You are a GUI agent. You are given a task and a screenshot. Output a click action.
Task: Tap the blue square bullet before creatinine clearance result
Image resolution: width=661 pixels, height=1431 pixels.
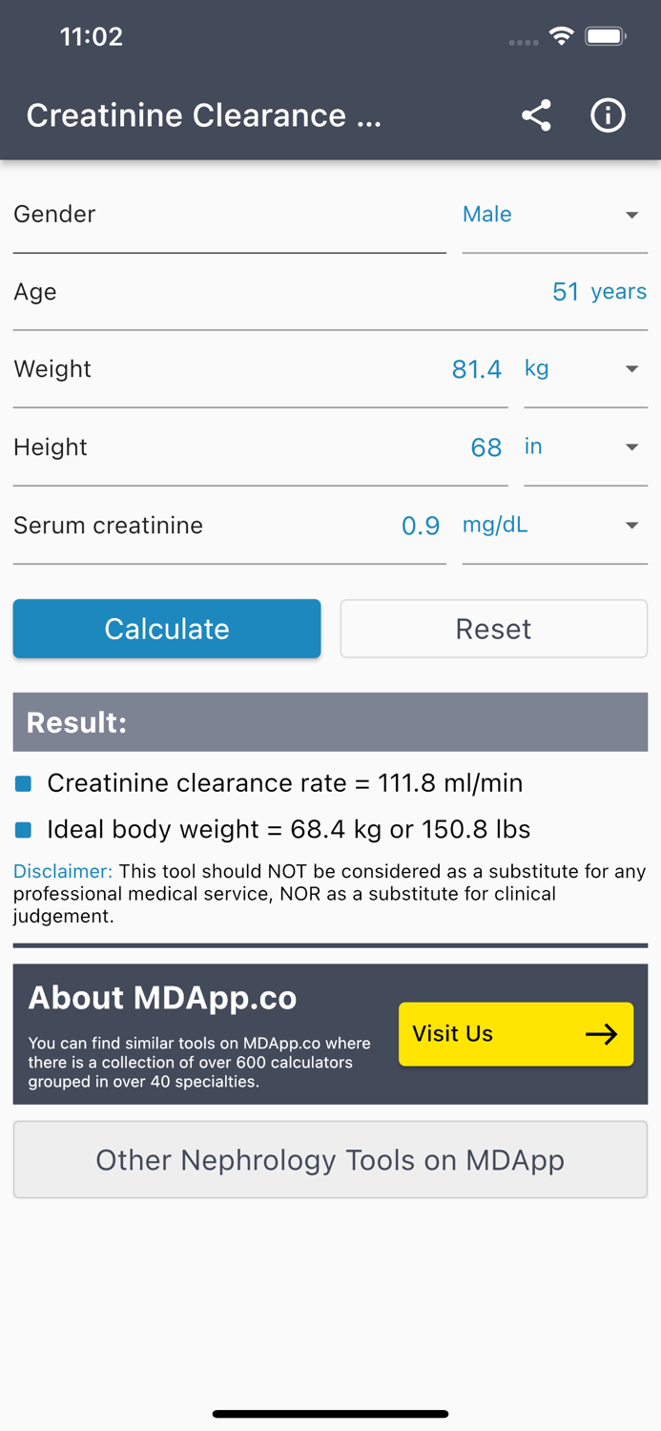pyautogui.click(x=23, y=782)
